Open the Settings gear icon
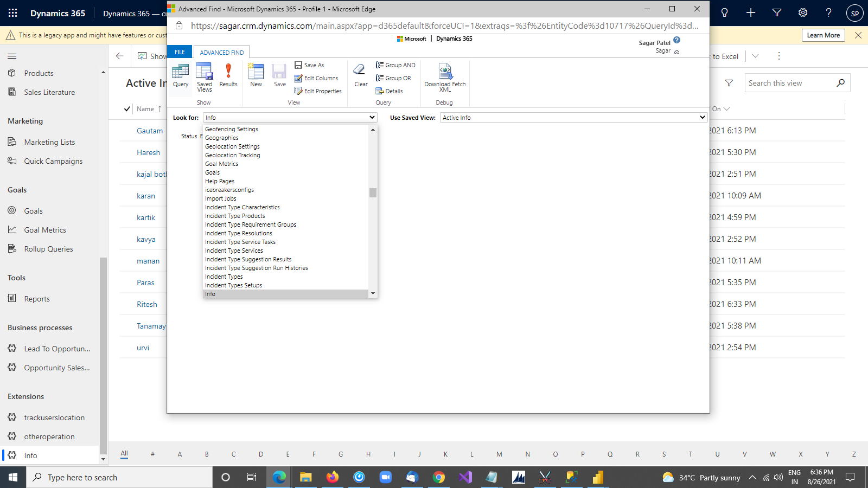Screen dimensions: 868x488 [x=803, y=13]
